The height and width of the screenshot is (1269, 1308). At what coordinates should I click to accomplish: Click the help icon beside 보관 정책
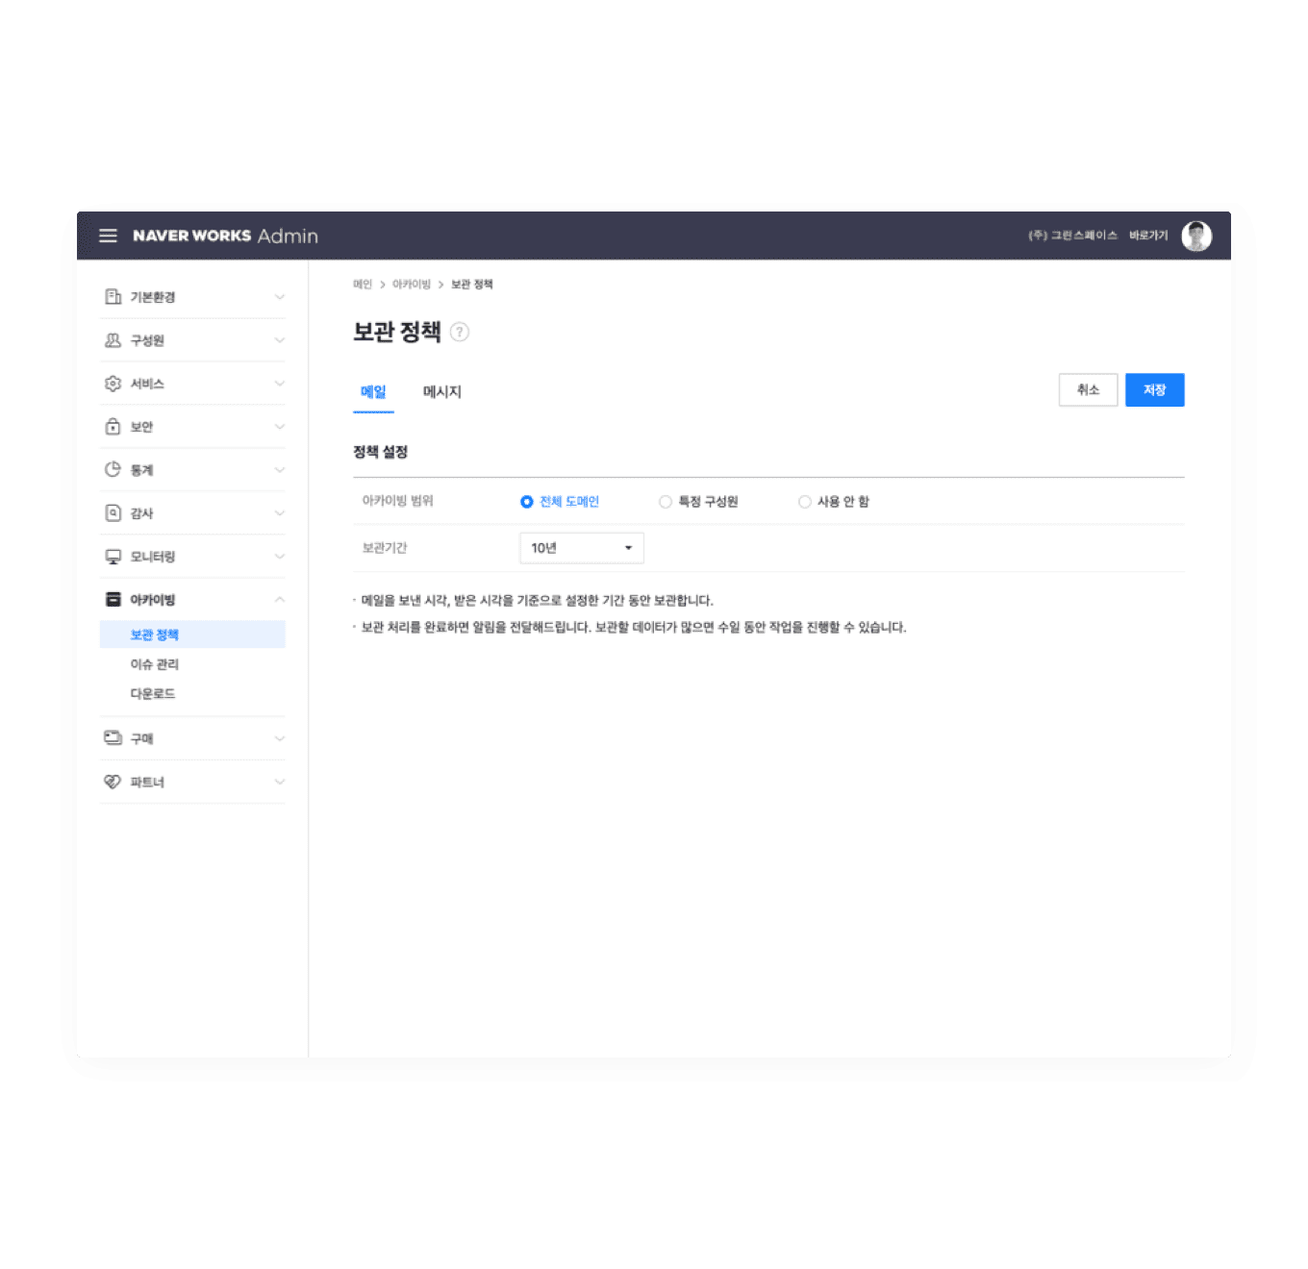(x=460, y=333)
